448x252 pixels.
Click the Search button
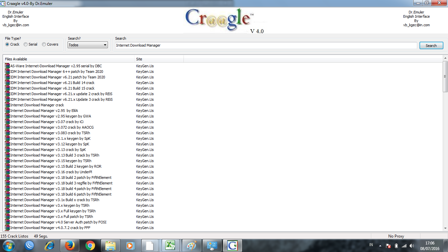pos(431,46)
